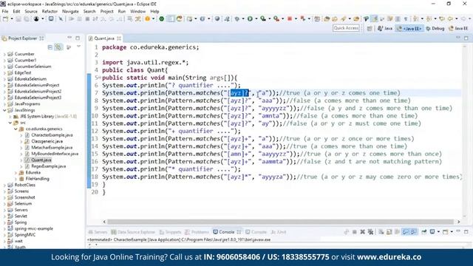Viewport: 473px width, 266px height.
Task: Click the globe web browser icon
Action: tap(217, 18)
